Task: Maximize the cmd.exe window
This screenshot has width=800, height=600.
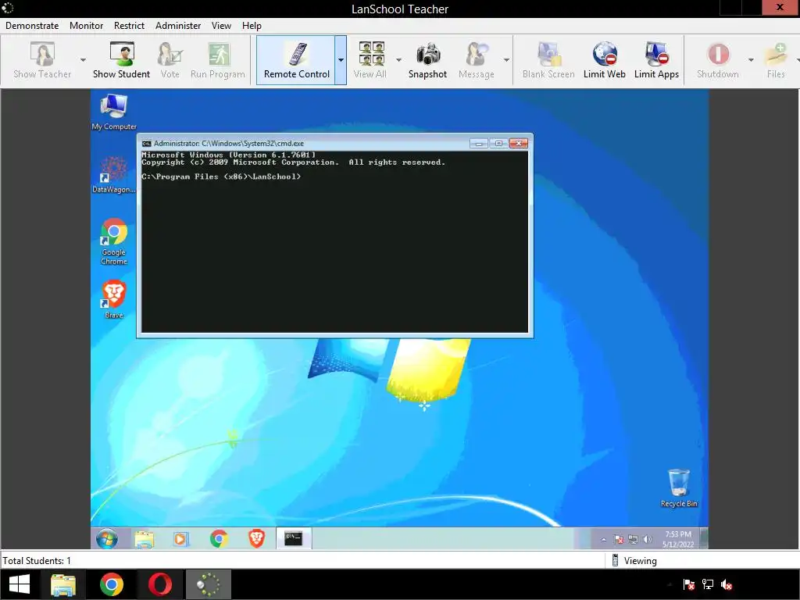Action: (x=498, y=144)
